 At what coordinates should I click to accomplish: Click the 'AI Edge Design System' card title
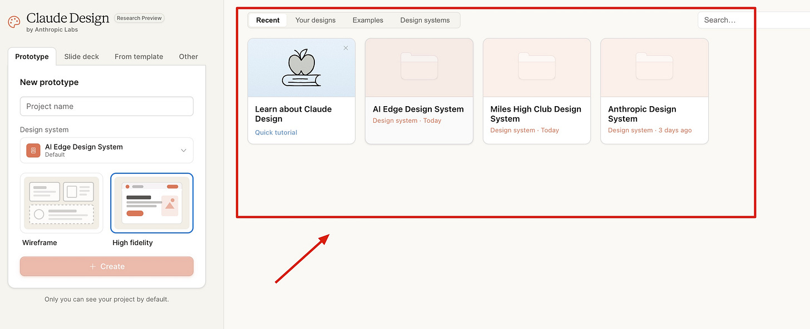[418, 109]
